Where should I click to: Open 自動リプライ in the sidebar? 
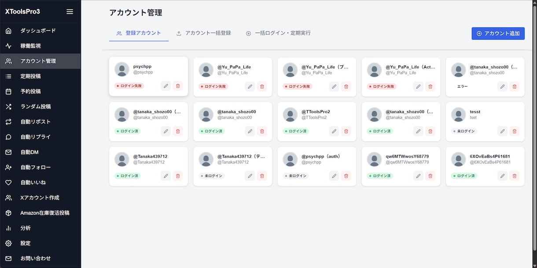tap(40, 137)
